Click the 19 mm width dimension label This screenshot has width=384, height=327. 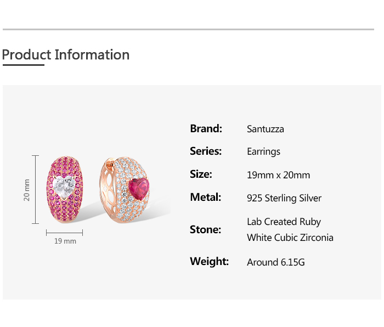(x=65, y=241)
